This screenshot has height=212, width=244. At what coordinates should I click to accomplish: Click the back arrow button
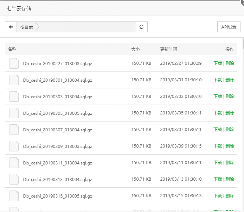click(x=11, y=27)
